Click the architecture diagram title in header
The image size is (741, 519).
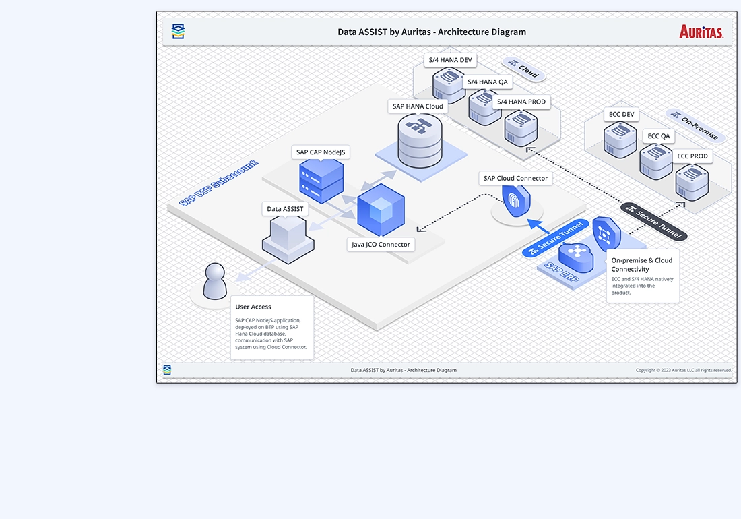[x=431, y=32]
